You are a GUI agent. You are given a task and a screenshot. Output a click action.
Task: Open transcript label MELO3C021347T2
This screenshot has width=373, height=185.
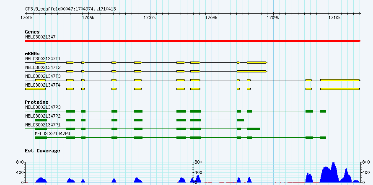tap(43, 67)
